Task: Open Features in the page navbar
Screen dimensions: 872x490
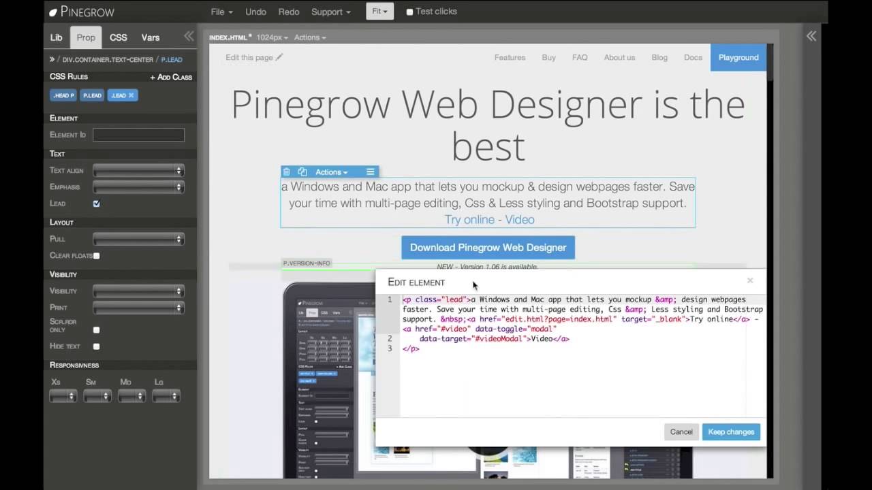Action: pyautogui.click(x=510, y=57)
